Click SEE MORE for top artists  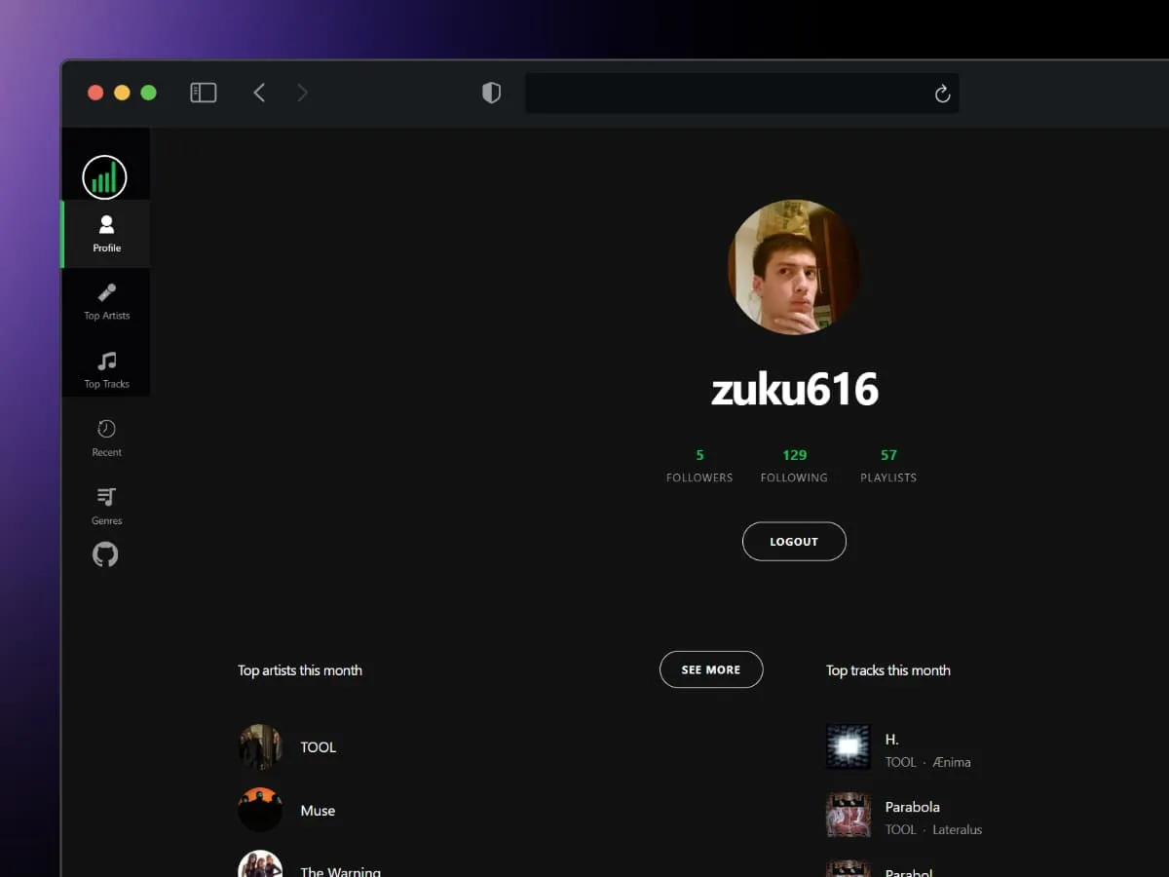(x=711, y=669)
